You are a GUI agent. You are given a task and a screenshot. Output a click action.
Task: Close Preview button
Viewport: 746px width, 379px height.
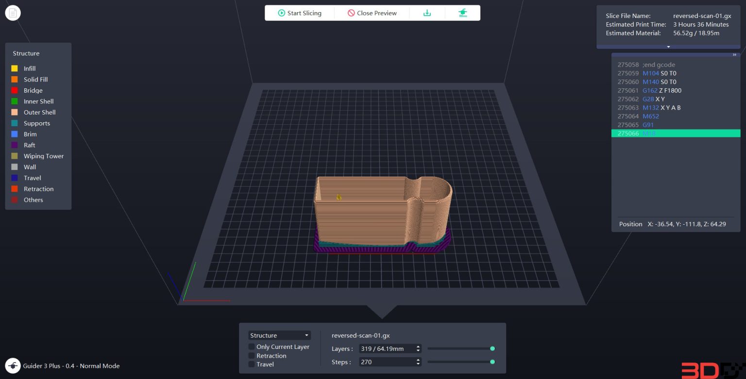(372, 13)
